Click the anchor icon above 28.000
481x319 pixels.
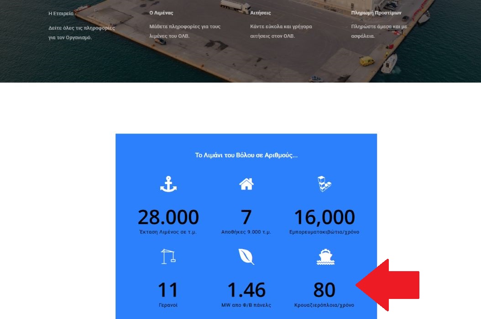point(168,184)
